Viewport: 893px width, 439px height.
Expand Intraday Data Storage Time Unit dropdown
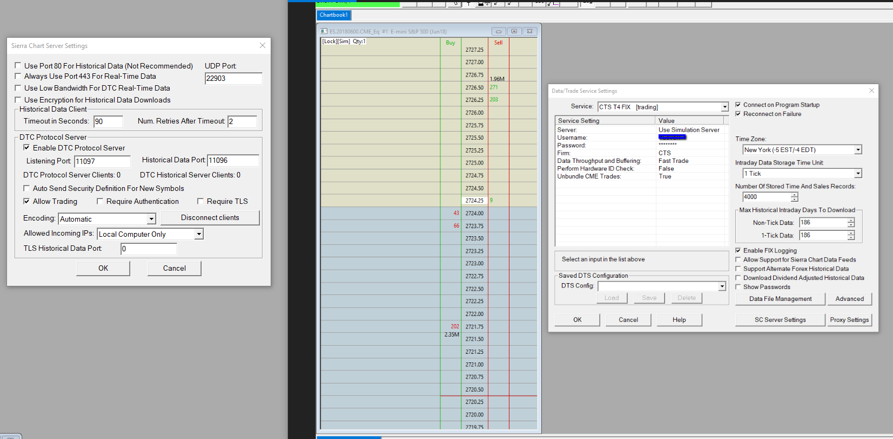click(858, 174)
